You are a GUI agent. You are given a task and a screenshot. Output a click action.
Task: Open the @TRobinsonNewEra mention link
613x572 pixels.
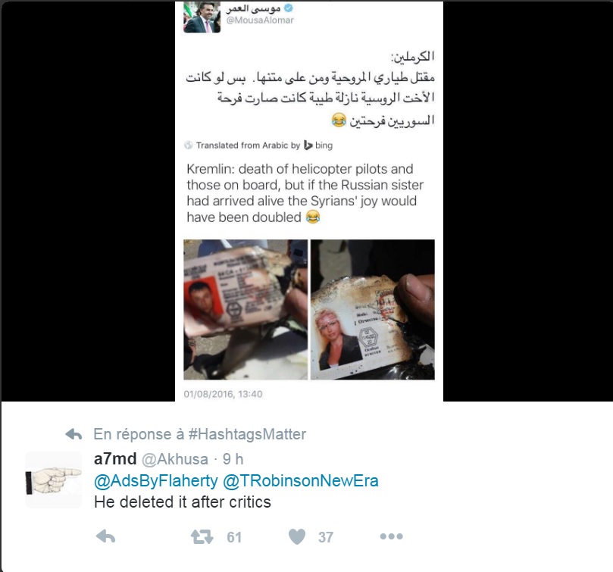coord(301,481)
